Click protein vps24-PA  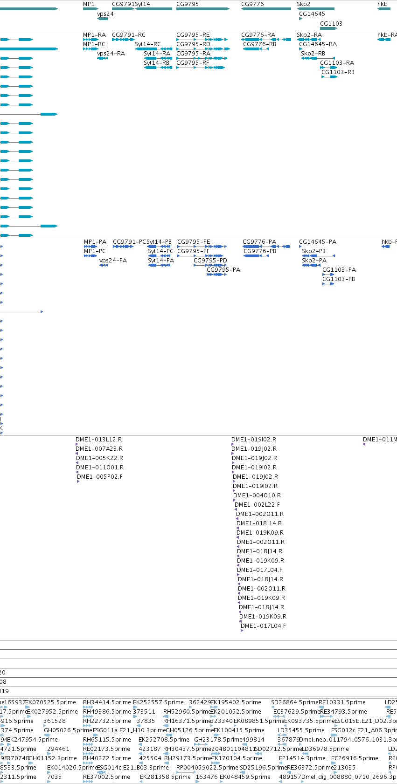point(113,261)
